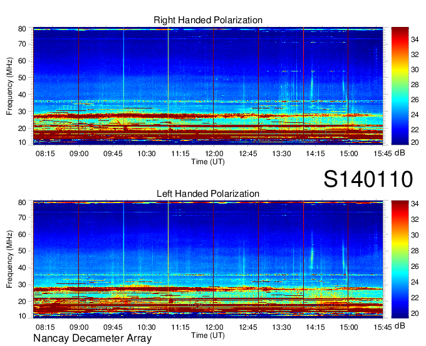Click 40 MHz frequency tick of Left Handed plot
The width and height of the screenshot is (426, 346).
coord(22,268)
